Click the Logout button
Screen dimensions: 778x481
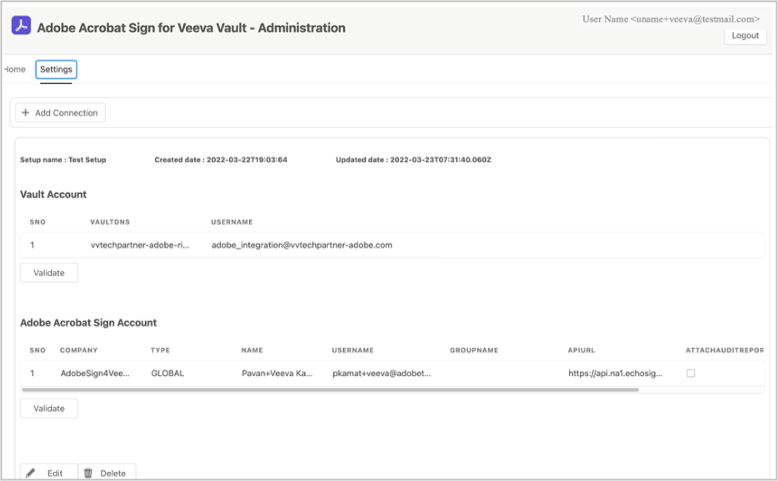[x=745, y=36]
